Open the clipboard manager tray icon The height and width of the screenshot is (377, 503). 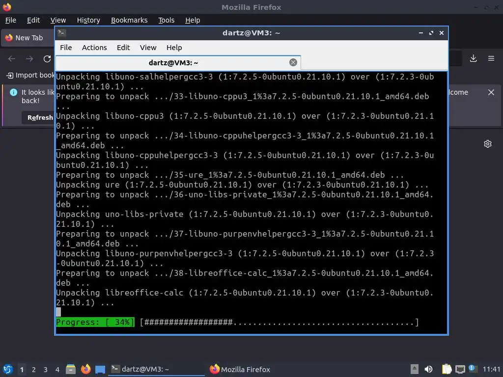coord(447,369)
